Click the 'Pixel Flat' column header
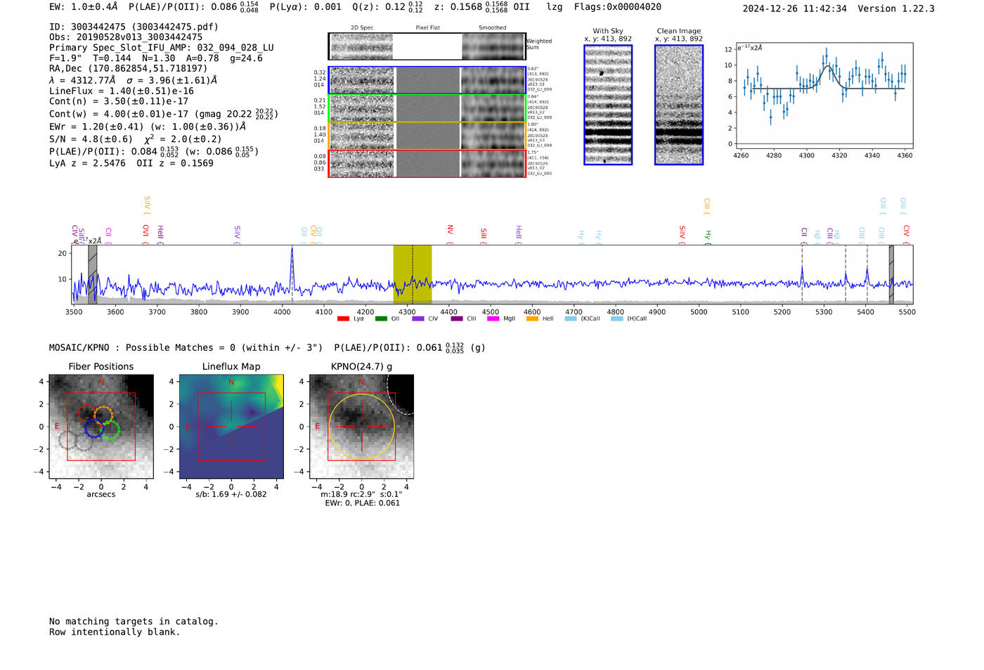The height and width of the screenshot is (670, 984). pos(427,28)
